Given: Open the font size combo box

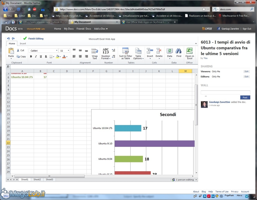Looking at the screenshot, I should tap(65, 51).
